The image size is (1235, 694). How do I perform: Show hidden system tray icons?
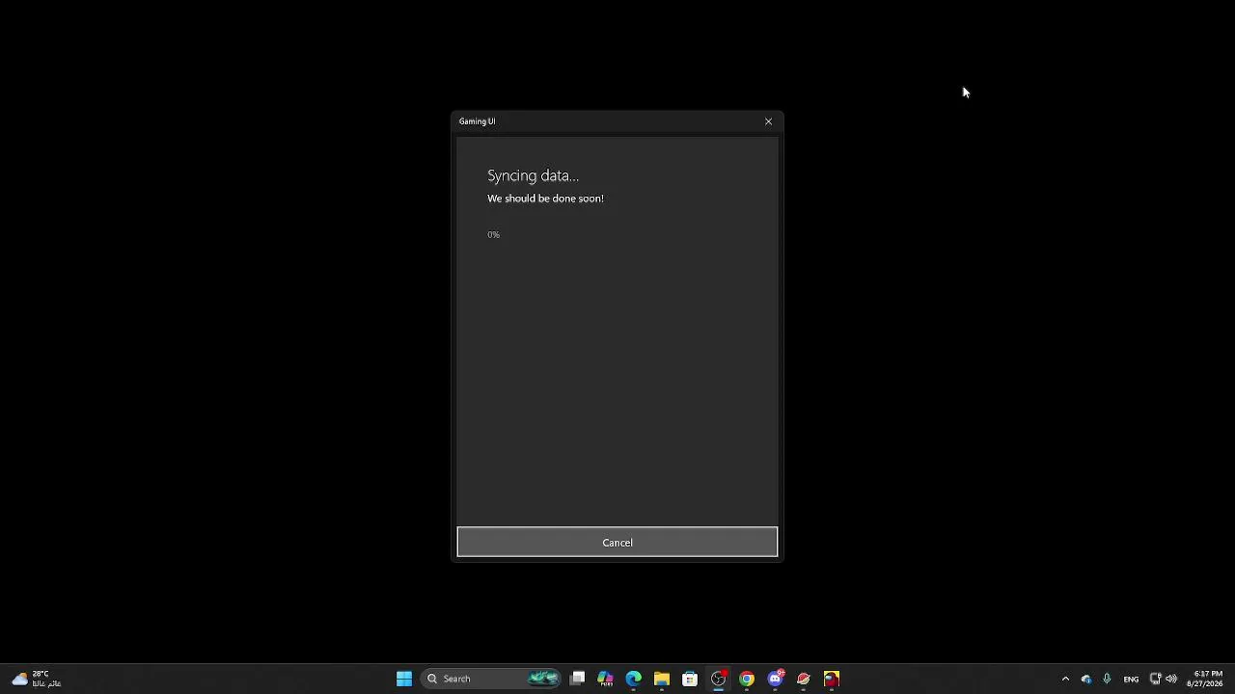pyautogui.click(x=1065, y=679)
